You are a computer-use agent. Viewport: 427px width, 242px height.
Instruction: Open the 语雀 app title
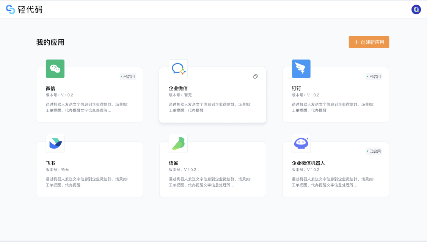173,163
